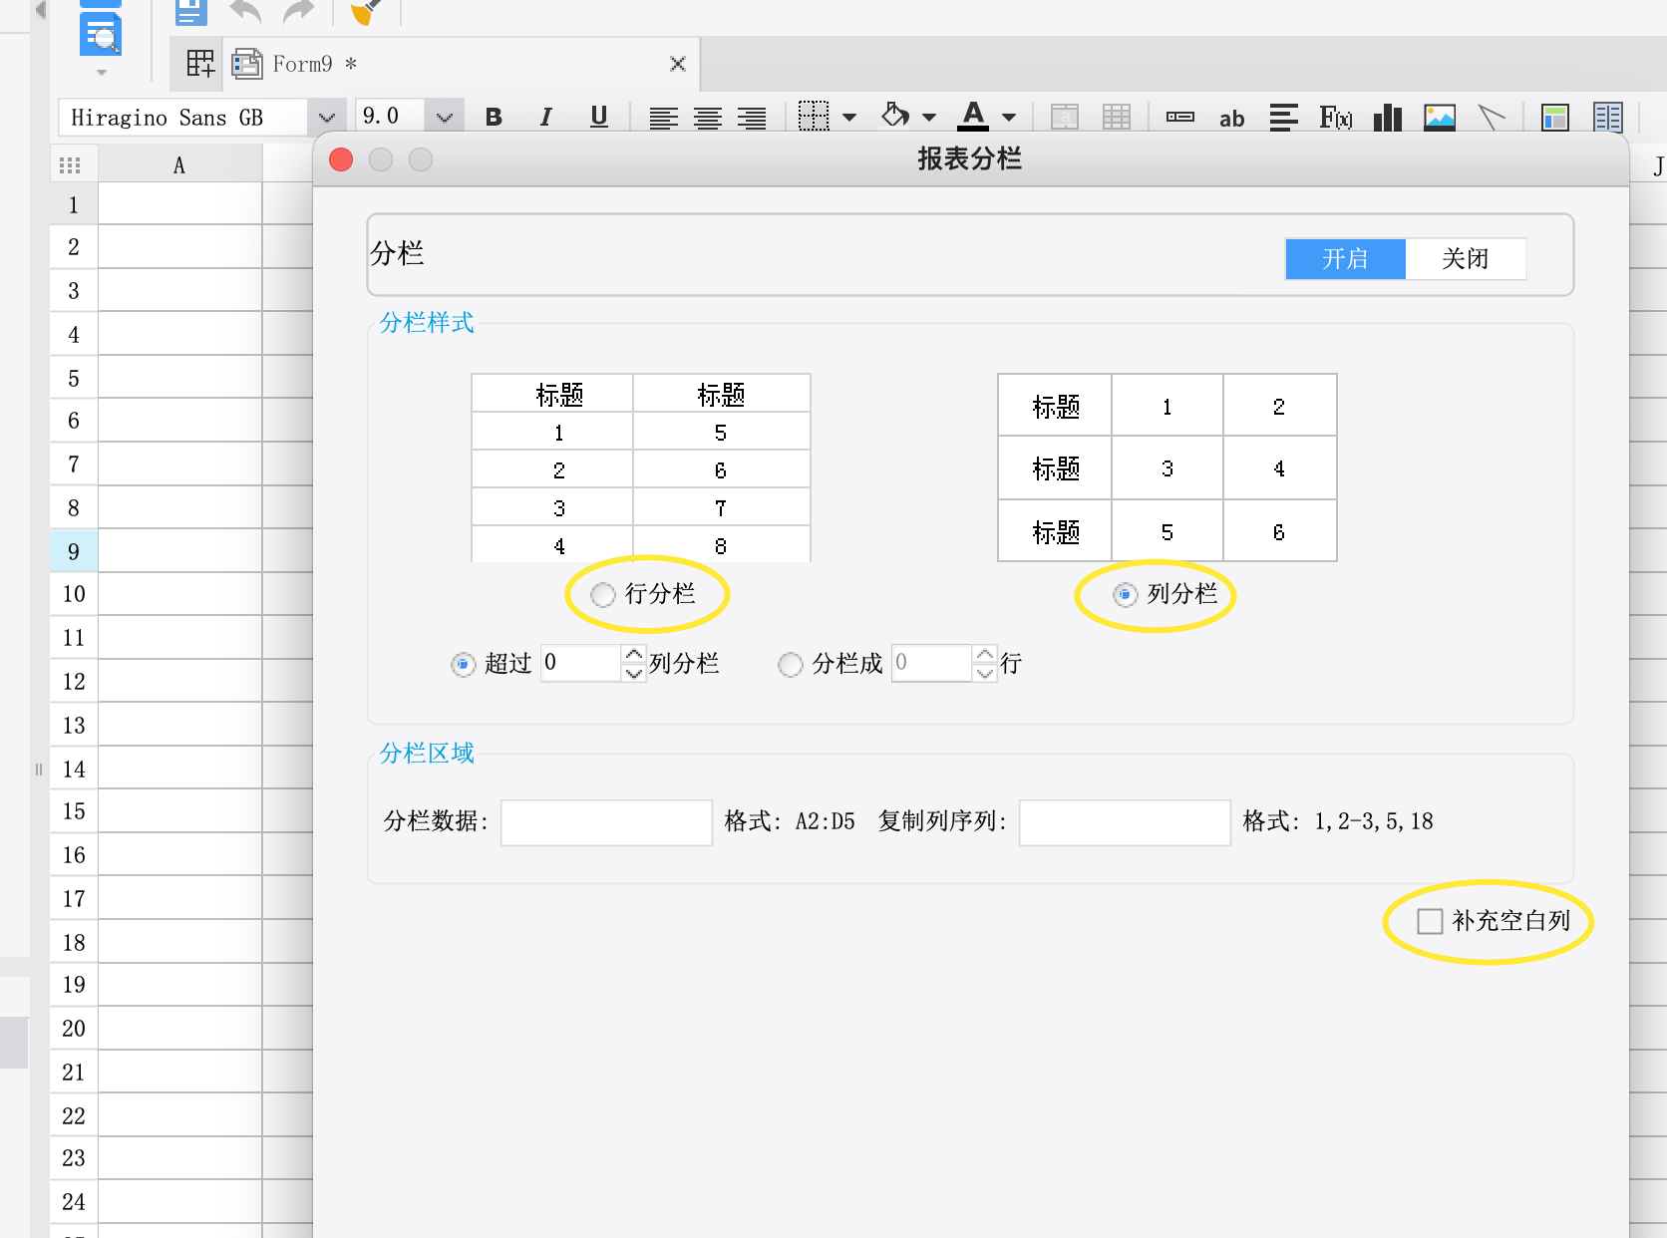Click the add new sheet grid icon

tap(200, 64)
